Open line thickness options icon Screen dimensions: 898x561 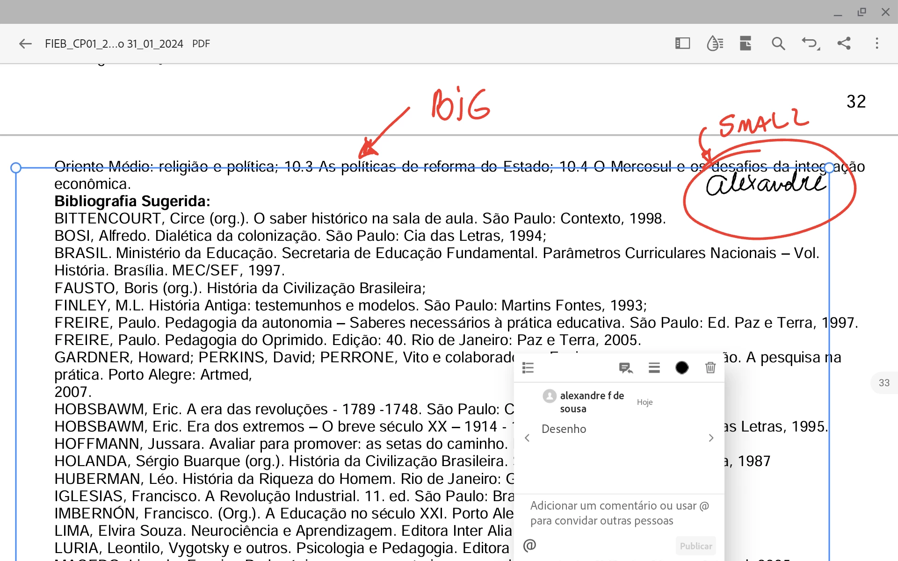[654, 368]
